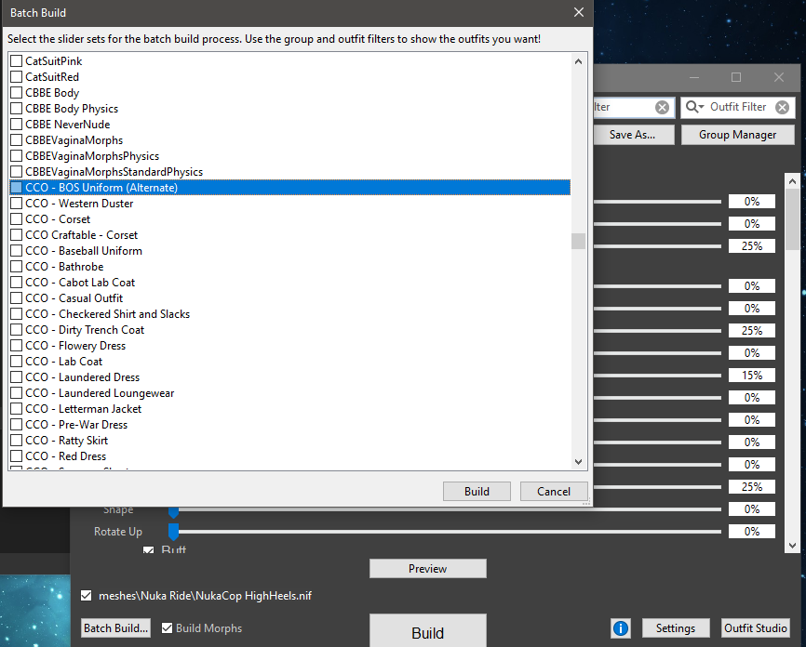Click the Save As... button
Screen dimensions: 806x647
(x=632, y=135)
